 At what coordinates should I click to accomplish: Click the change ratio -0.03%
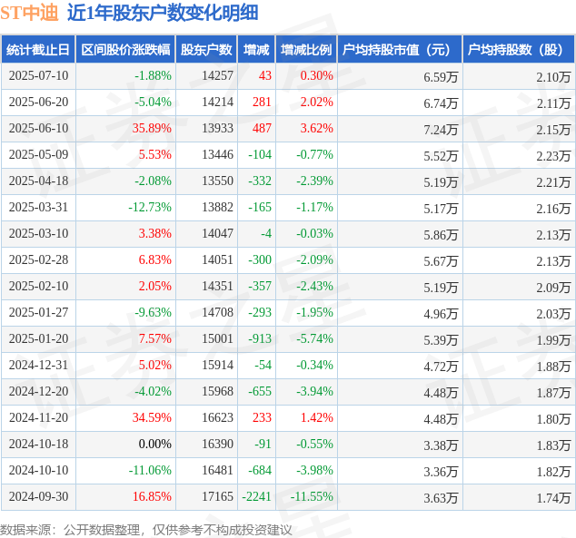(x=315, y=233)
